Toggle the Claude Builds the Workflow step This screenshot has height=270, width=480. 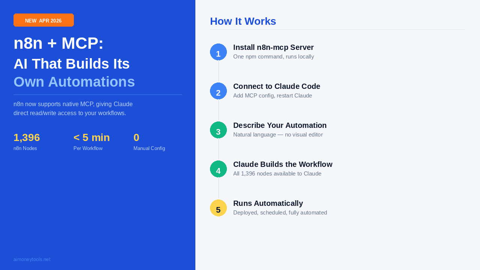click(x=283, y=164)
